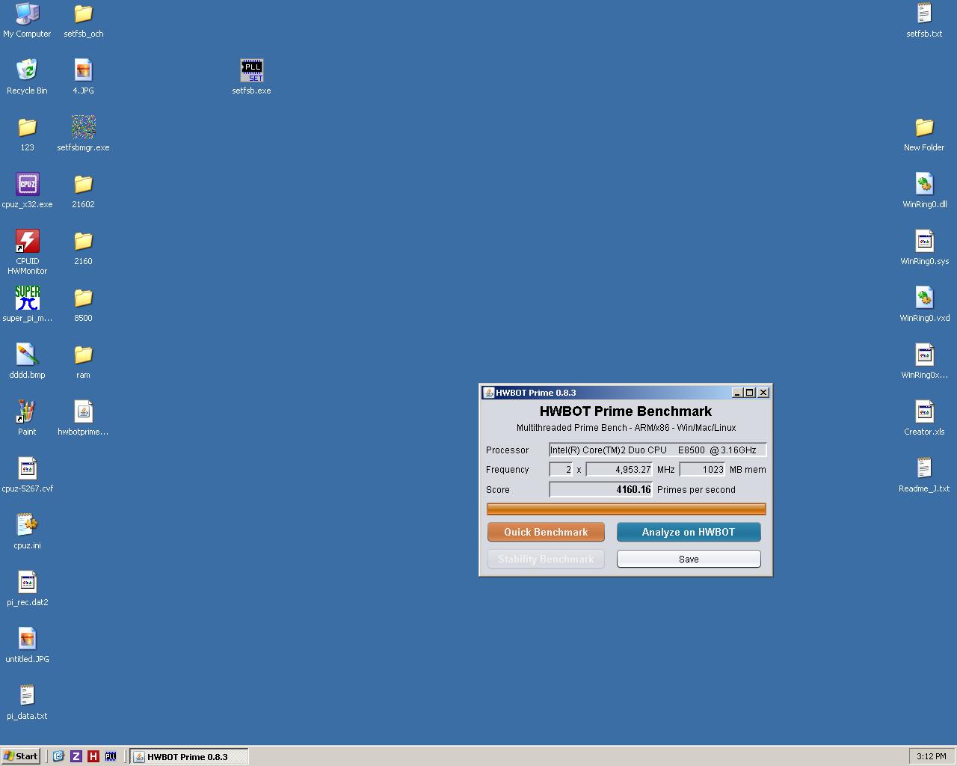Image resolution: width=957 pixels, height=766 pixels.
Task: Run the Quick Benchmark
Action: (546, 532)
